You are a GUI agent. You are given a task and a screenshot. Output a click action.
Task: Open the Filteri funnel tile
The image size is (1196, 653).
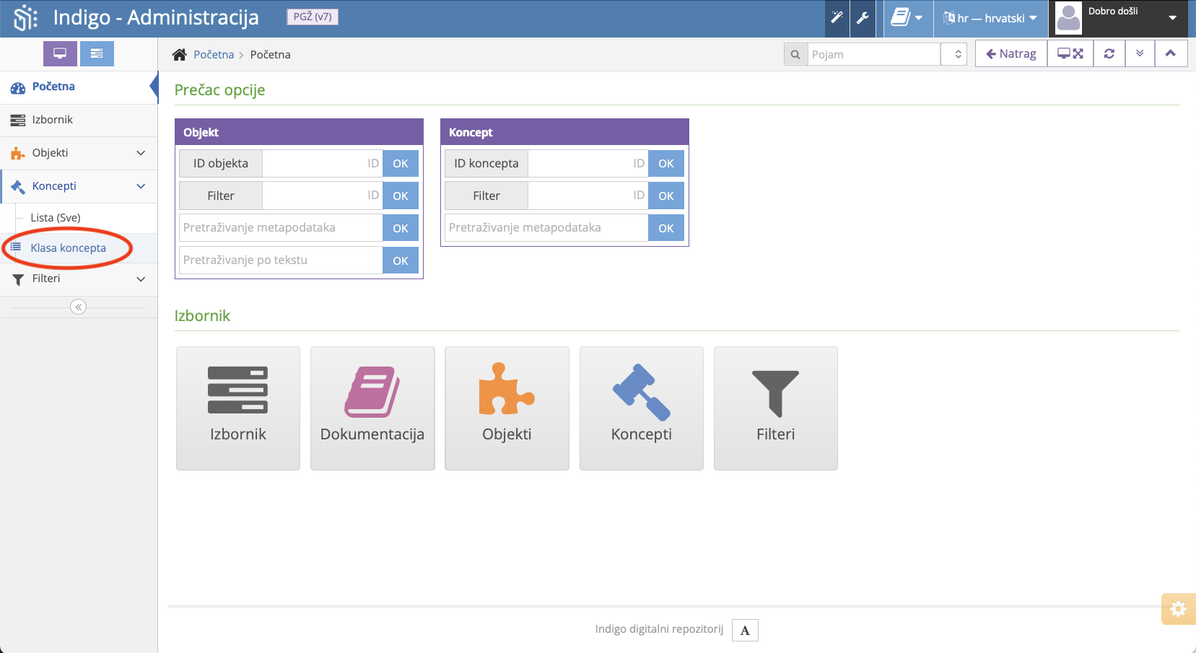pos(775,408)
